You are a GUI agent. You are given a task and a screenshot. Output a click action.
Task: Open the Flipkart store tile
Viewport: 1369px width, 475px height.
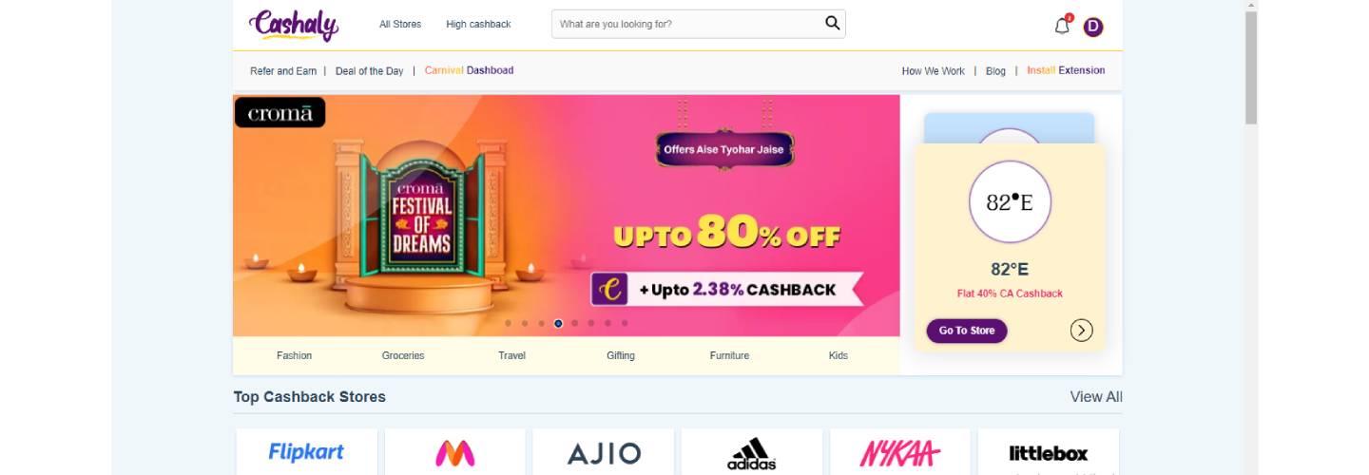[306, 452]
